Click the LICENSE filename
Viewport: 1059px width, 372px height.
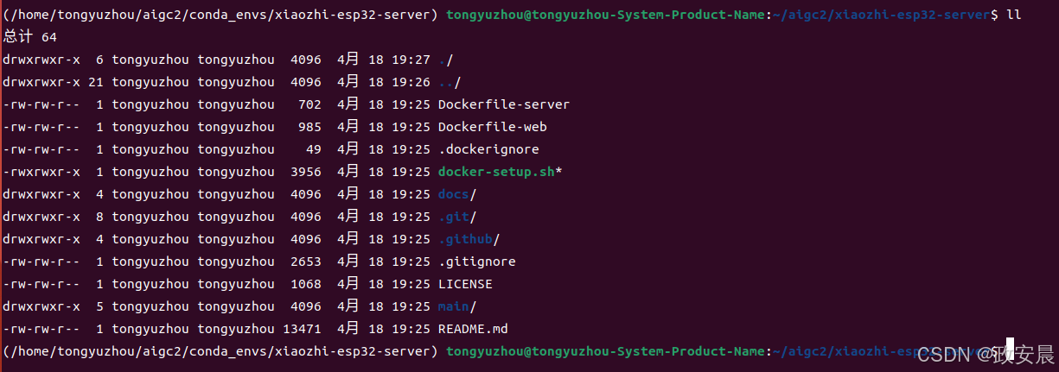[465, 284]
